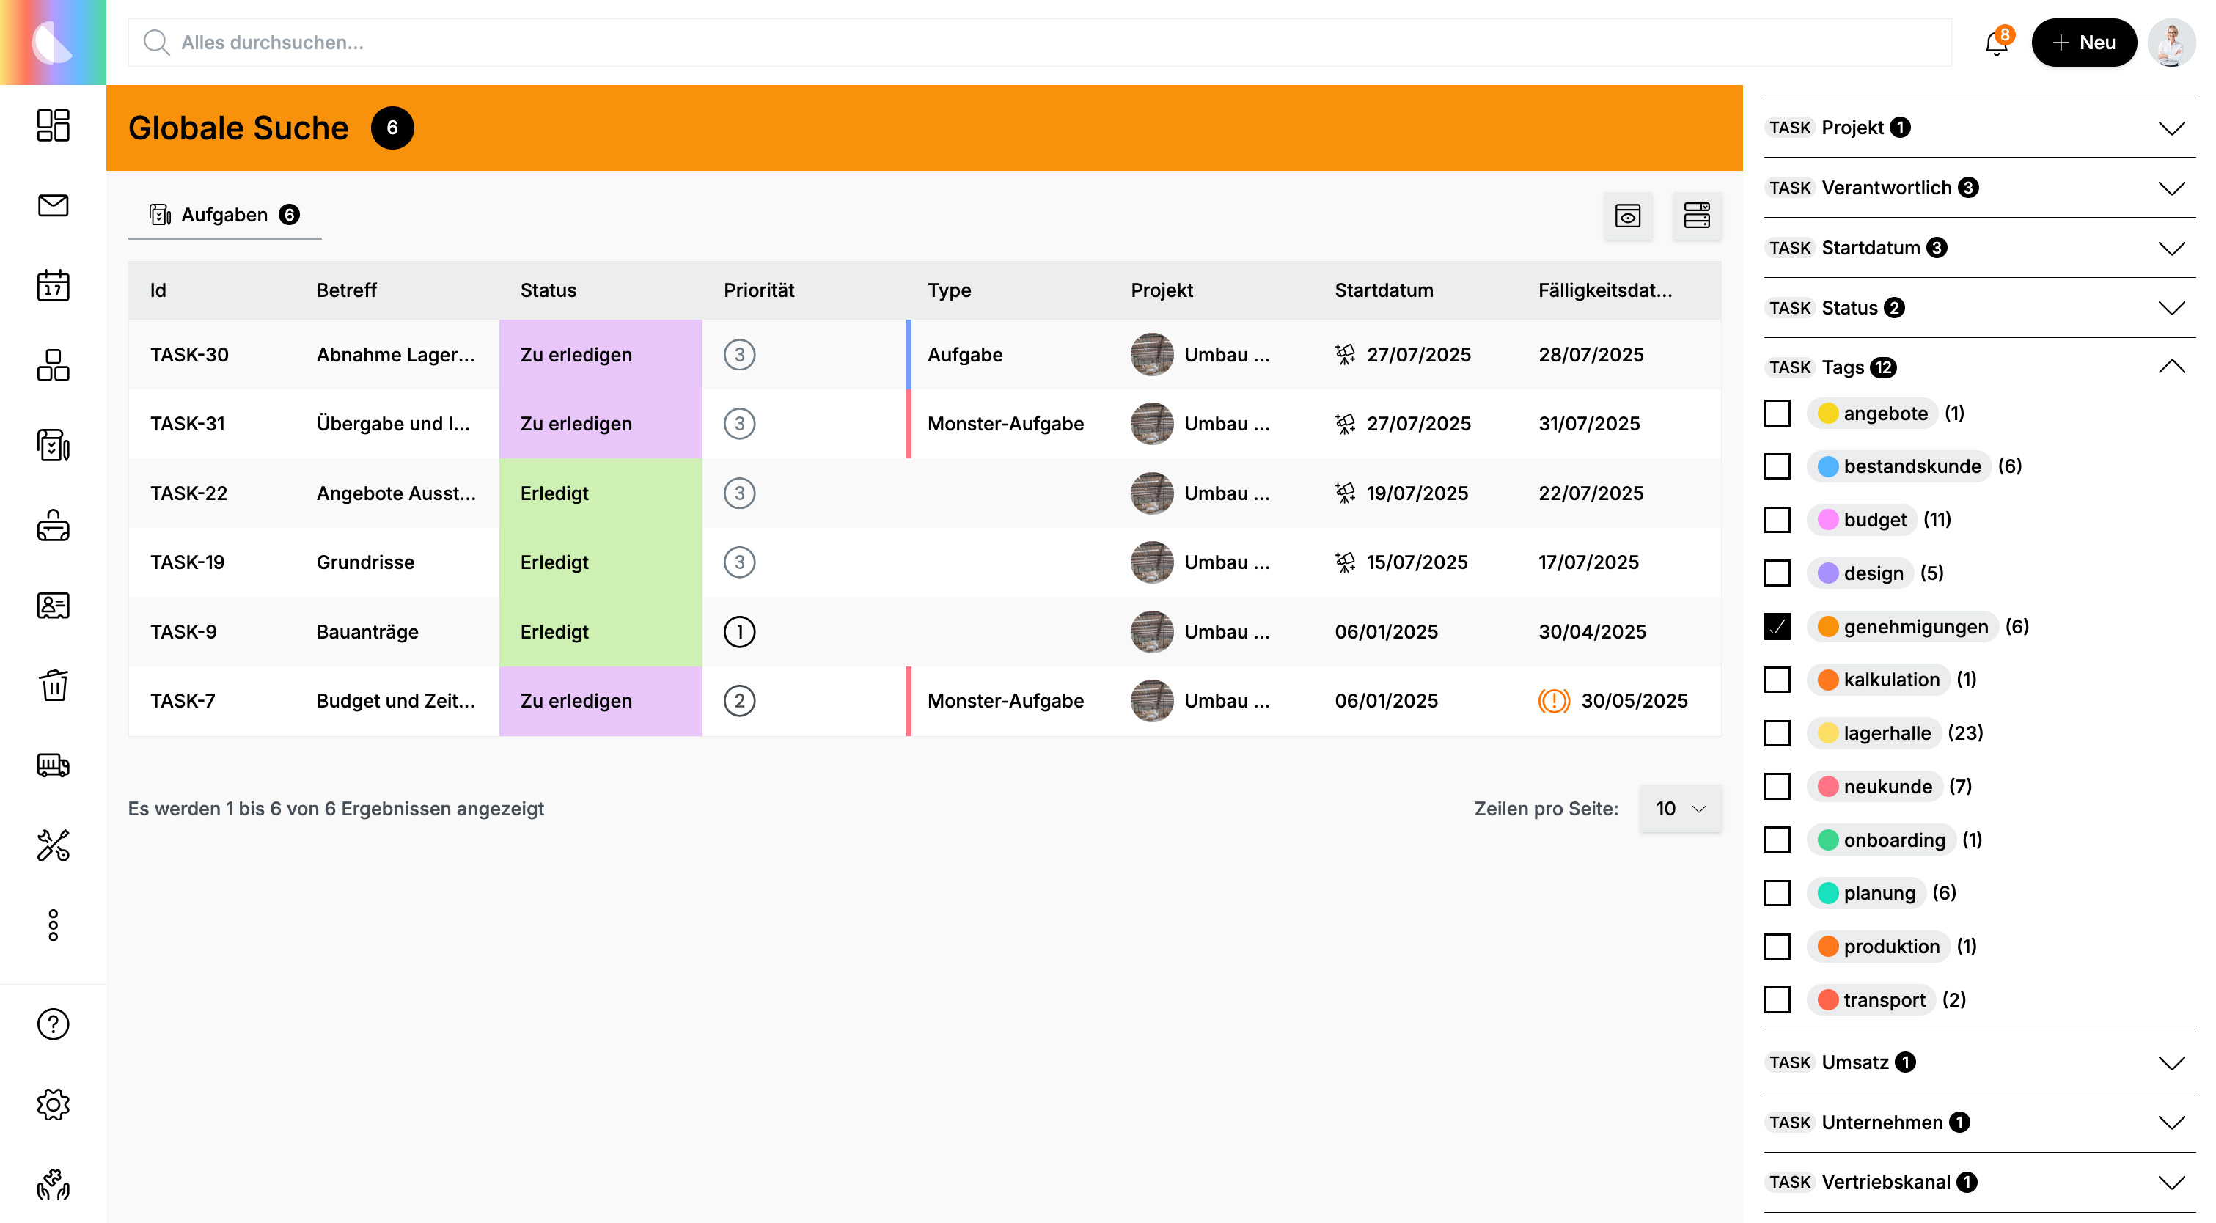
Task: Open the user profile avatar
Action: 2171,42
